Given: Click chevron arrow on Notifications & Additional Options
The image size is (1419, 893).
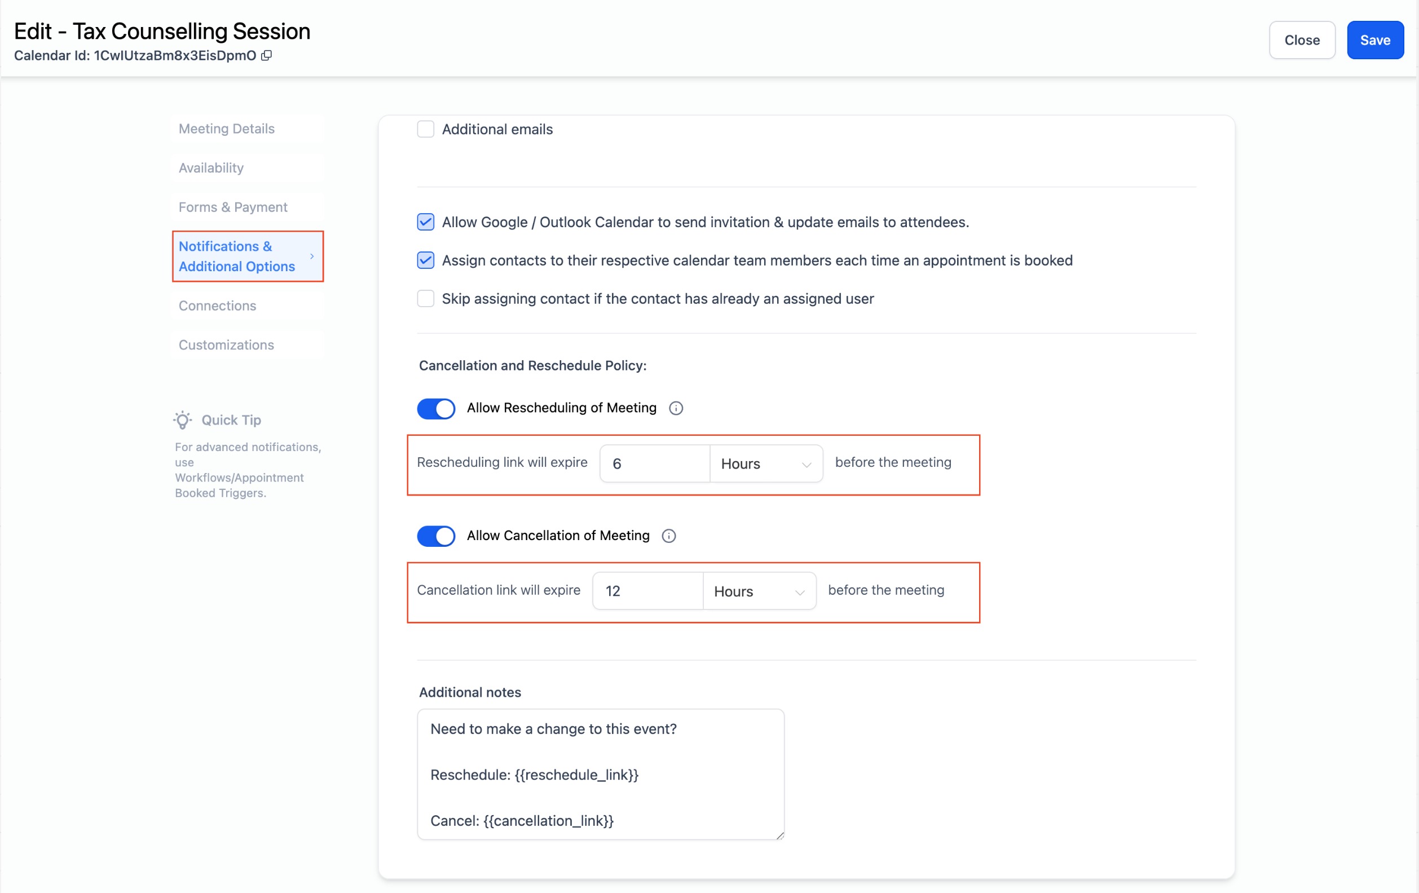Looking at the screenshot, I should (x=312, y=257).
